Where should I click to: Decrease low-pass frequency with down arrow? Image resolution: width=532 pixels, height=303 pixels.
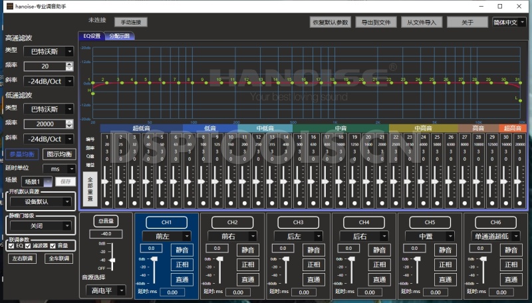[x=69, y=126]
